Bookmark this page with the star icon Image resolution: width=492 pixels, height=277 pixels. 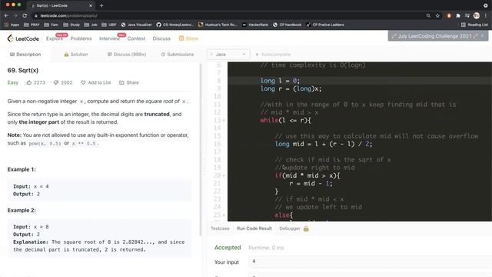pos(437,15)
